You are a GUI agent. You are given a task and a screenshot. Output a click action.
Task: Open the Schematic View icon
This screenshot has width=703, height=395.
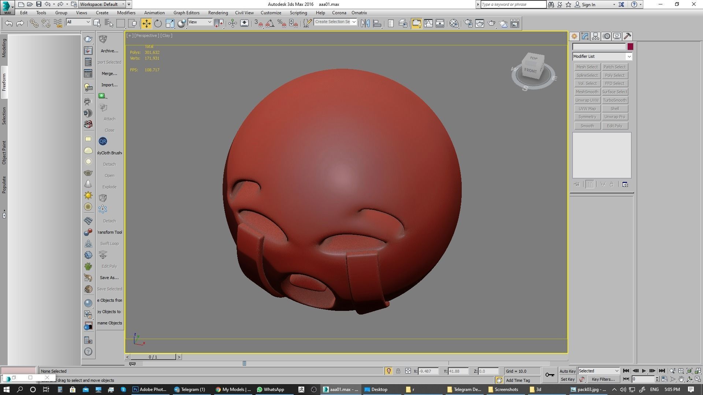point(440,23)
